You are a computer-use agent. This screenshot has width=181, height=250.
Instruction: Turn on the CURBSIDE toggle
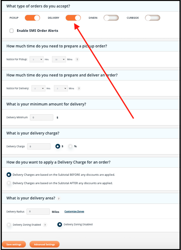click(x=152, y=18)
